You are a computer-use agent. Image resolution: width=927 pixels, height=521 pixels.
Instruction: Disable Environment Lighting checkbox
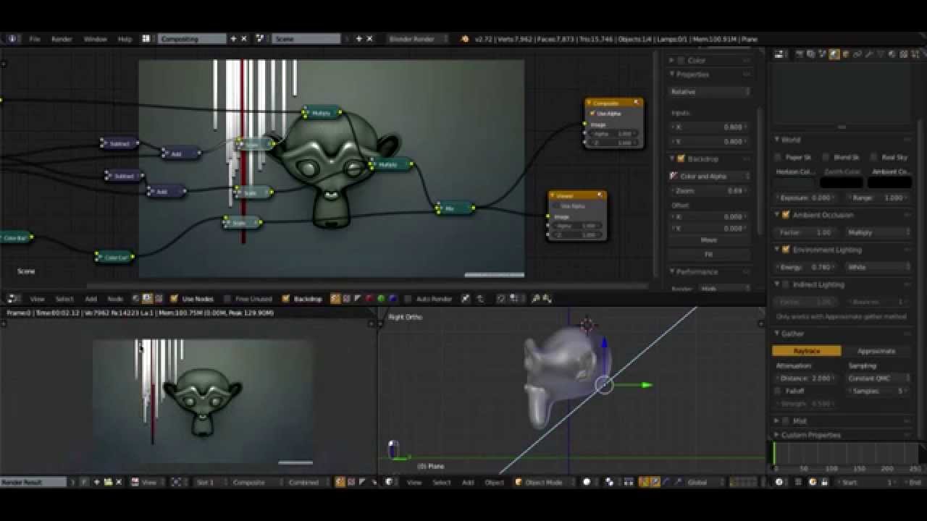[x=786, y=250]
